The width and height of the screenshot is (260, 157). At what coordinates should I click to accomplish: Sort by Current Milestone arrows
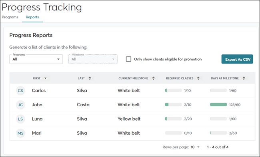(x=153, y=78)
